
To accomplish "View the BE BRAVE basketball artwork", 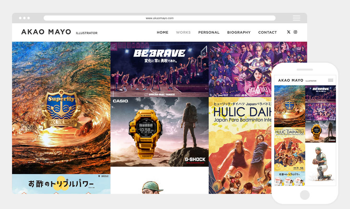I will (159, 69).
